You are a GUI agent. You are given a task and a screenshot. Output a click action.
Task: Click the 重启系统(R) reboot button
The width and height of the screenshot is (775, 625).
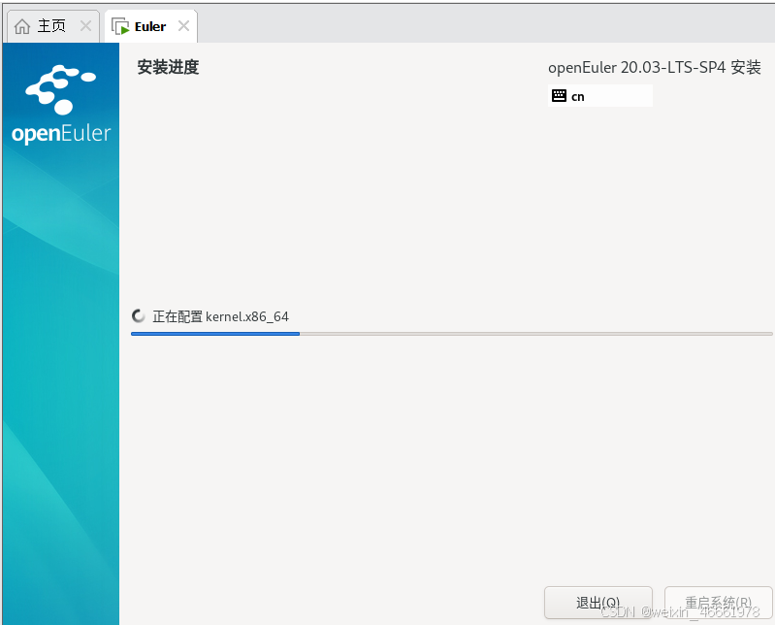(x=718, y=603)
